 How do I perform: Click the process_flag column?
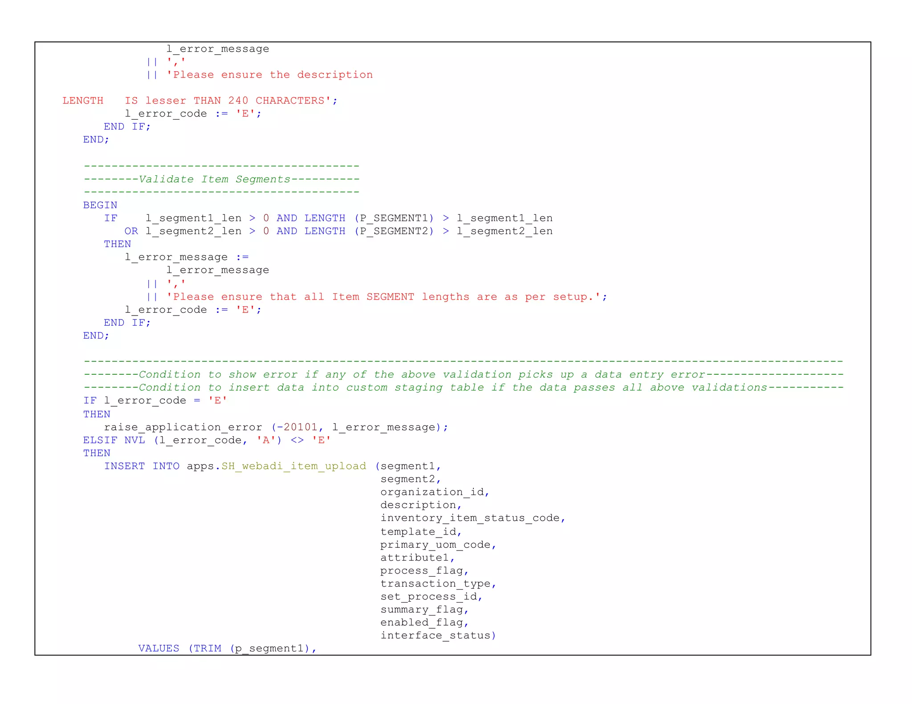[422, 570]
